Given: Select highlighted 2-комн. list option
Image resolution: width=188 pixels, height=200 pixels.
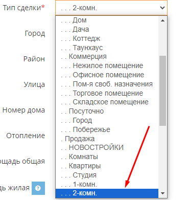Looking at the screenshot, I should pyautogui.click(x=107, y=193).
